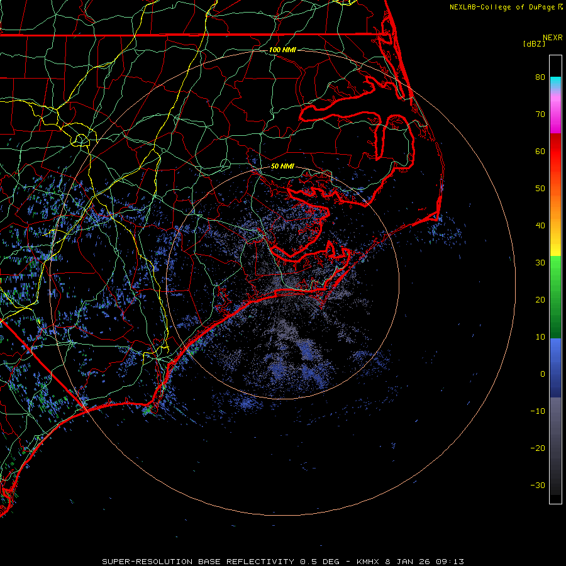Click the 40 dBZ scale value
566x566 pixels.
[x=540, y=226]
